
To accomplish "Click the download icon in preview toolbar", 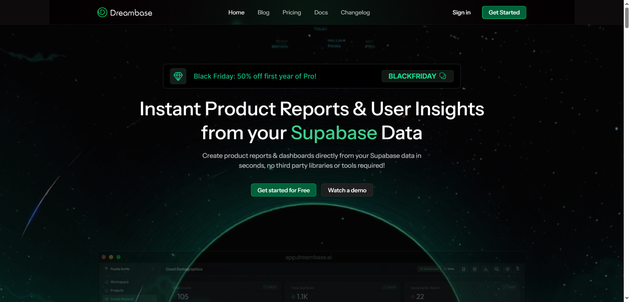I will 486,269.
